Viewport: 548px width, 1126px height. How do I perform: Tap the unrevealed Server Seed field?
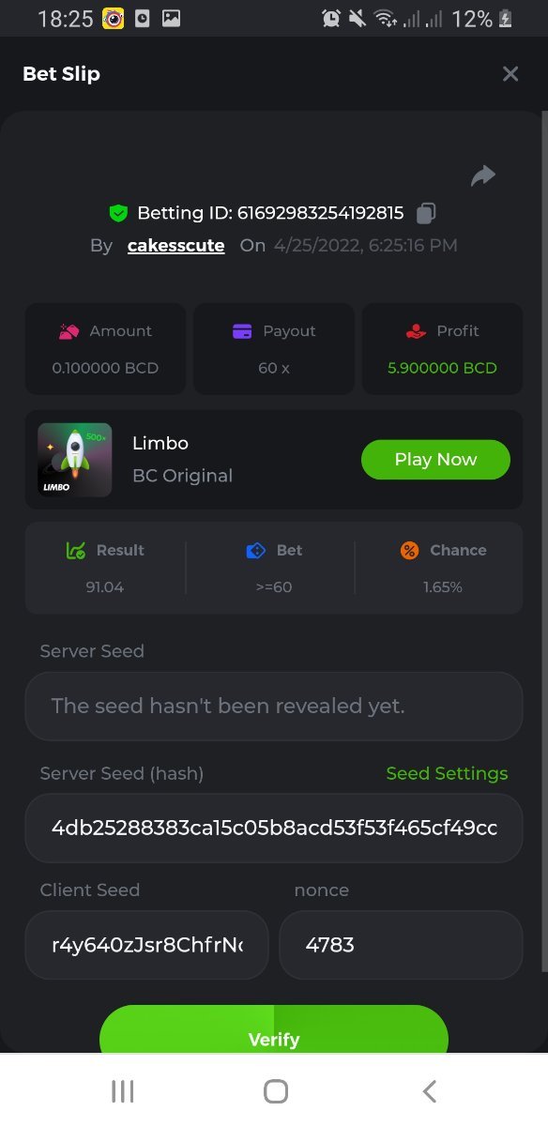point(274,706)
